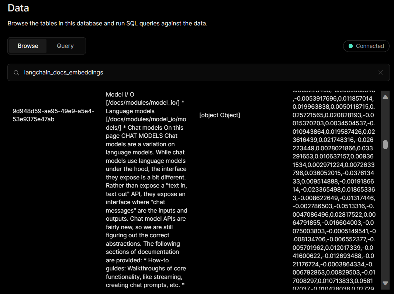Image resolution: width=394 pixels, height=294 pixels.
Task: Click the scrollbar thumb in embeddings column
Action: click(385, 144)
